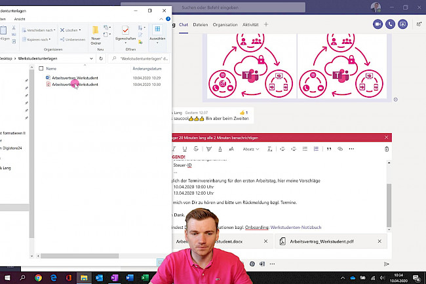Open the font size tool in Teams
The height and width of the screenshot is (284, 426).
coord(231,149)
